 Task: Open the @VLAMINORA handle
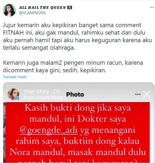[x=32, y=13]
